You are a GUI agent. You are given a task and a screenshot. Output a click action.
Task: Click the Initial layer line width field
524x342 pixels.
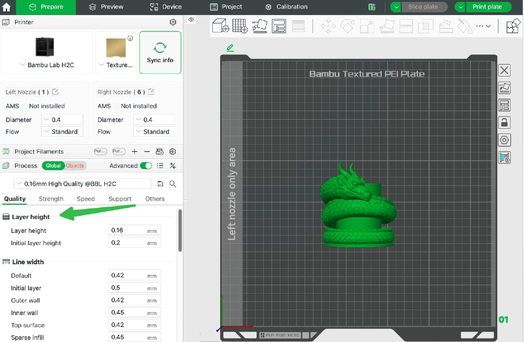pyautogui.click(x=134, y=288)
